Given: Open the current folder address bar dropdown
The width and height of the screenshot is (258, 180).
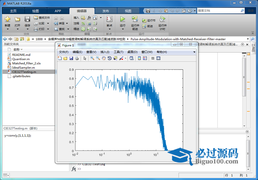Looking at the screenshot, I should pyautogui.click(x=248, y=39).
